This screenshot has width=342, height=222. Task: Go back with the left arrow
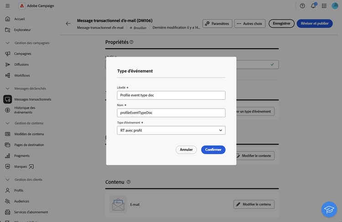coord(68,24)
